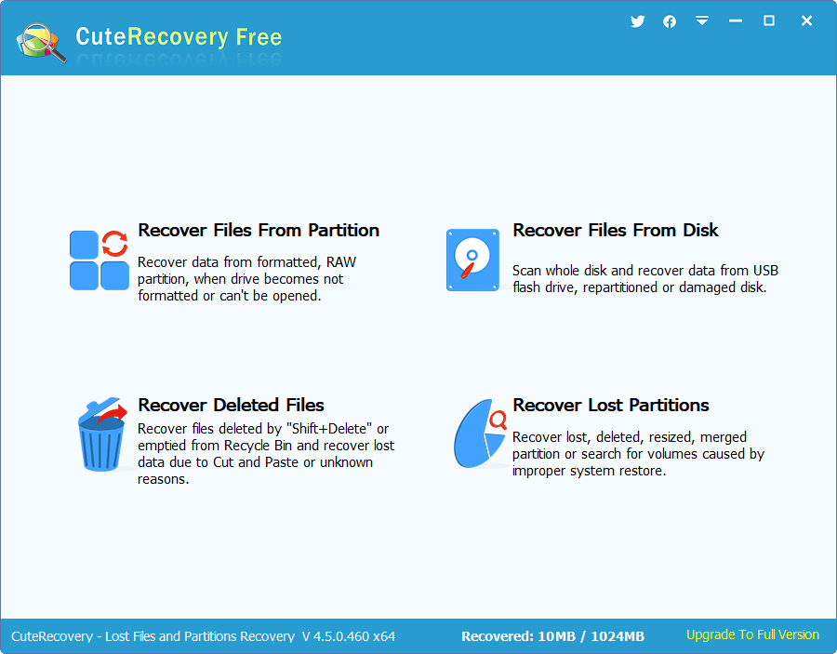
Task: Click the Upgrade To Full Version link
Action: (x=752, y=635)
